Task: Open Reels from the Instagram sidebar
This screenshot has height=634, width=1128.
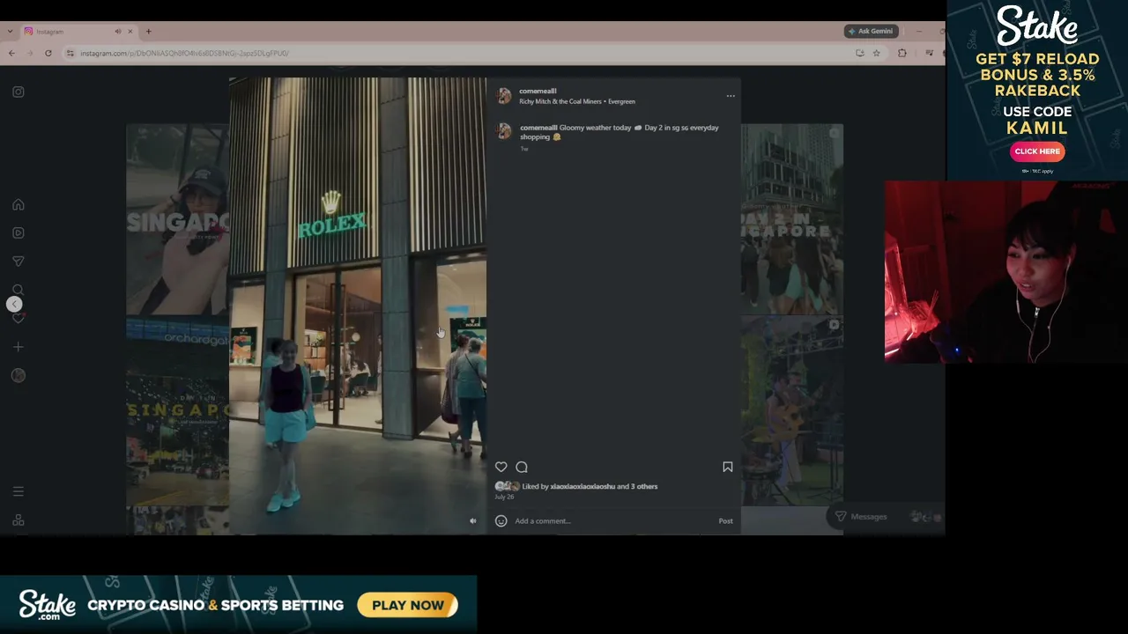Action: point(19,232)
